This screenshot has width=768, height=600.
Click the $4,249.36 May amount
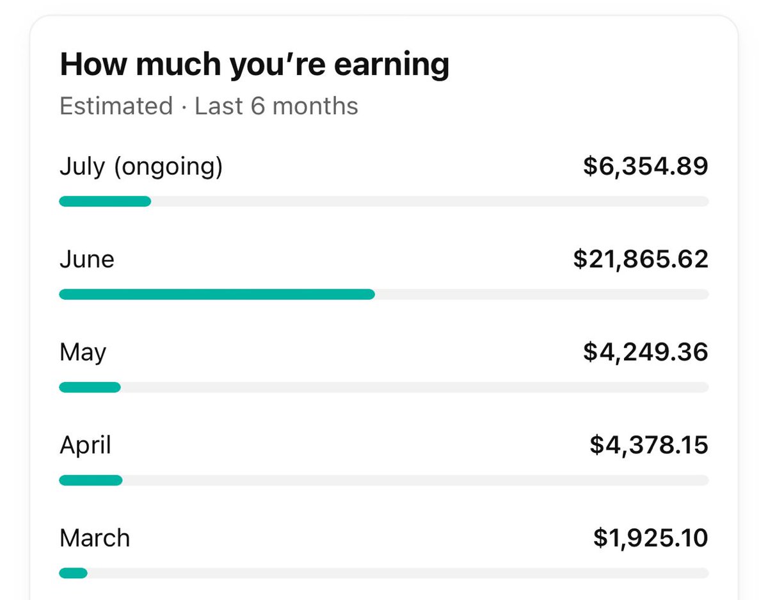point(645,352)
